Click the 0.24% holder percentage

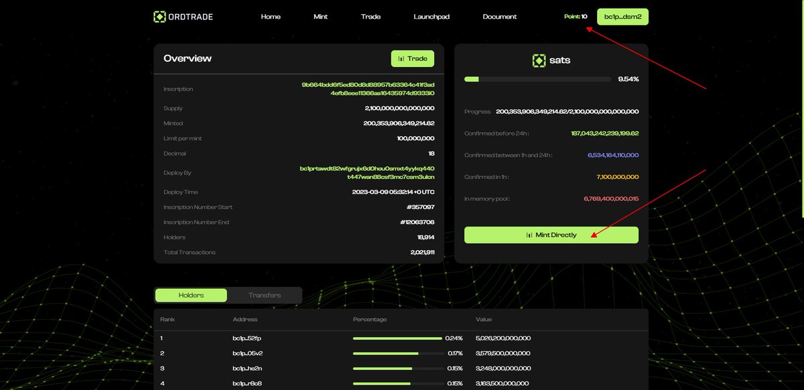(454, 338)
